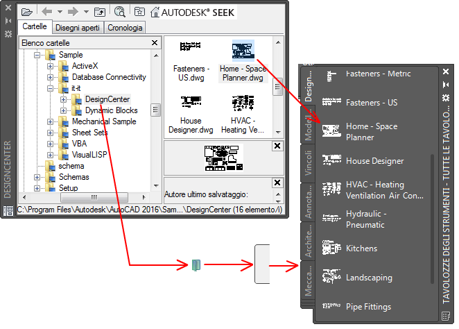Expand the Database Connectivity folder node

tap(51, 77)
